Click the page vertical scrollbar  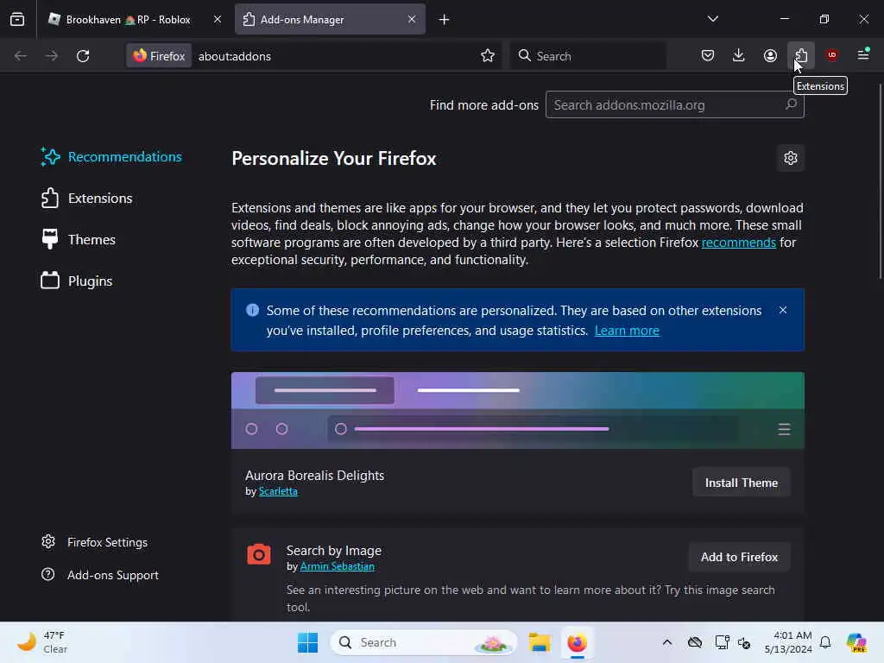pos(880,180)
